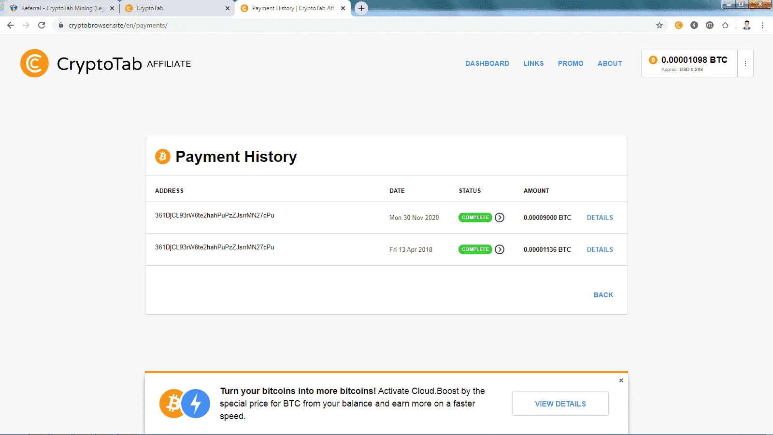
Task: Click the CryptoTab orange logo icon
Action: [34, 63]
